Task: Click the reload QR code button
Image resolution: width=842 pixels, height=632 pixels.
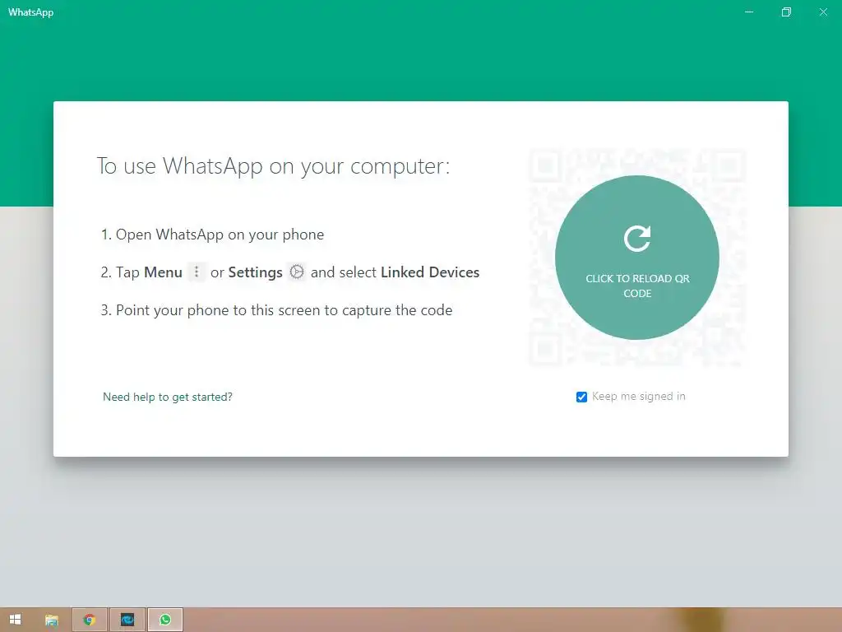Action: pos(637,258)
